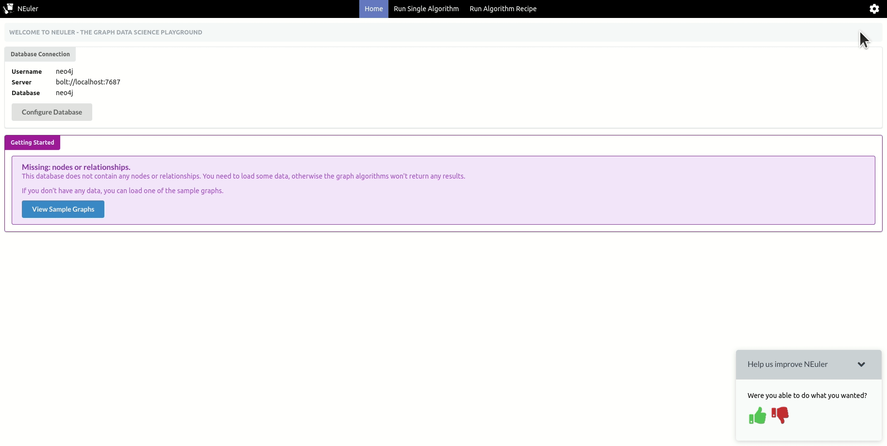
Task: Go to the Home menu item
Action: (x=374, y=9)
